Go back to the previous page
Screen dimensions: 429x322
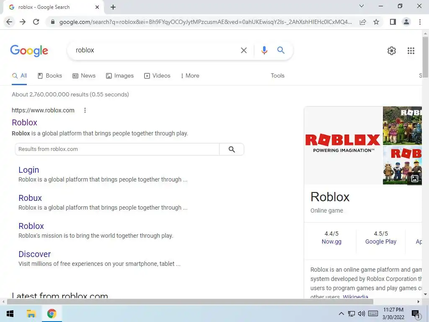click(9, 22)
